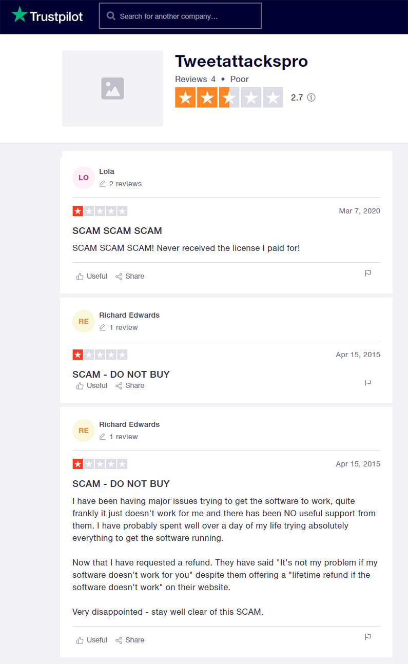This screenshot has width=408, height=664.
Task: Click the Trustpilot logo
Action: (47, 16)
